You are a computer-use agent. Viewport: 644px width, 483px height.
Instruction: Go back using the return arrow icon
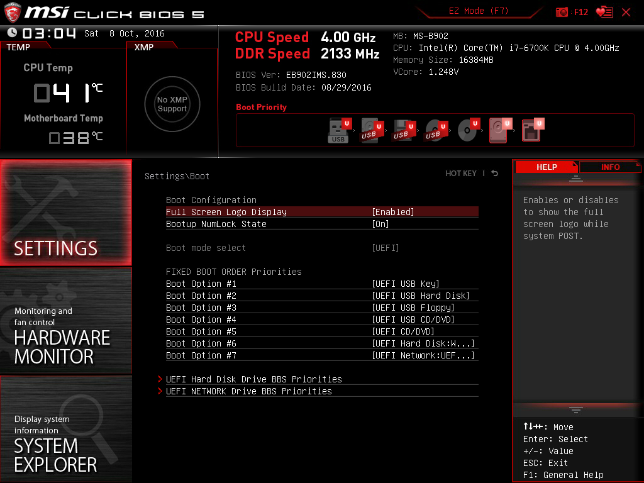(x=495, y=174)
